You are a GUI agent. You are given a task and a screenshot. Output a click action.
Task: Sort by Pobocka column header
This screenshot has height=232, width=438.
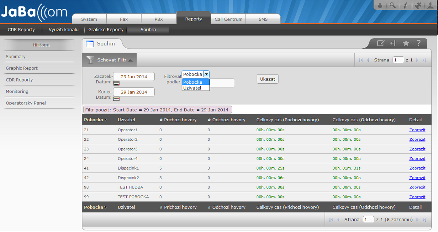[x=93, y=120]
